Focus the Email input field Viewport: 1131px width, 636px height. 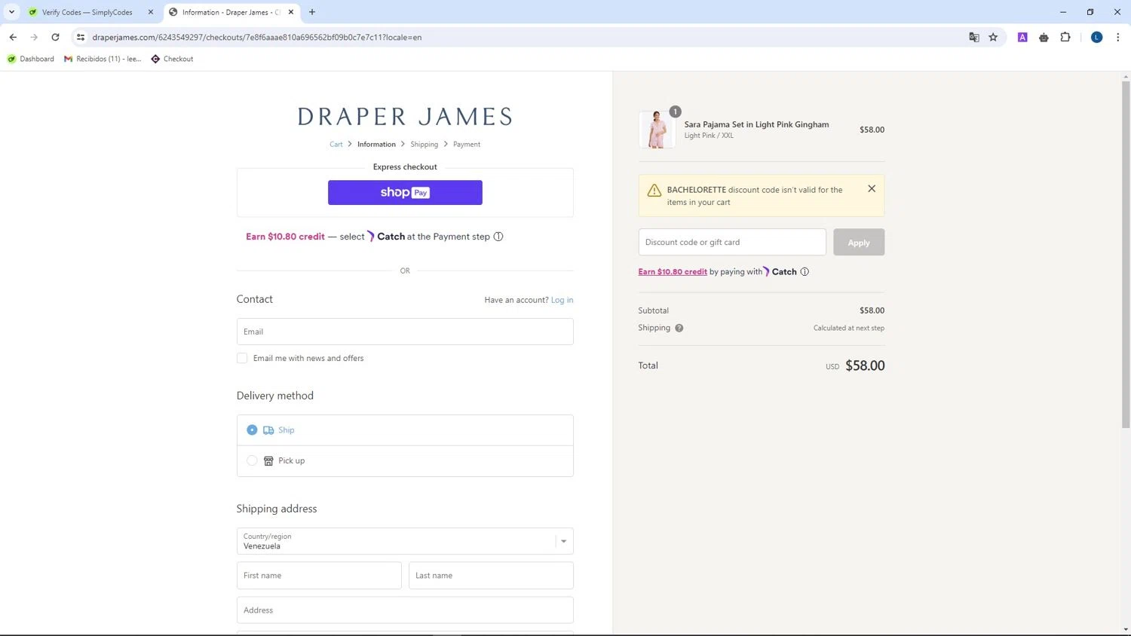[x=405, y=332]
